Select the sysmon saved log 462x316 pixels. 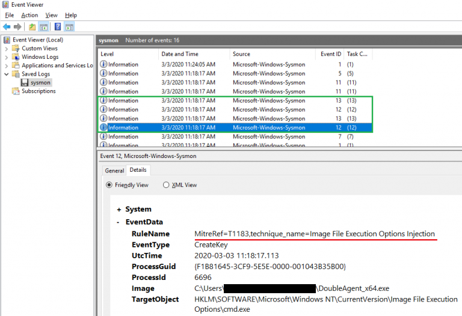pos(40,82)
